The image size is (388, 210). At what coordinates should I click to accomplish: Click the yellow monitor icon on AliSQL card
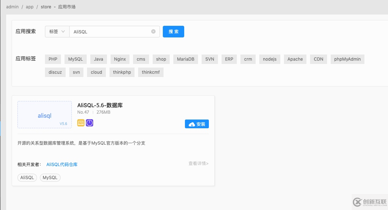pyautogui.click(x=81, y=123)
